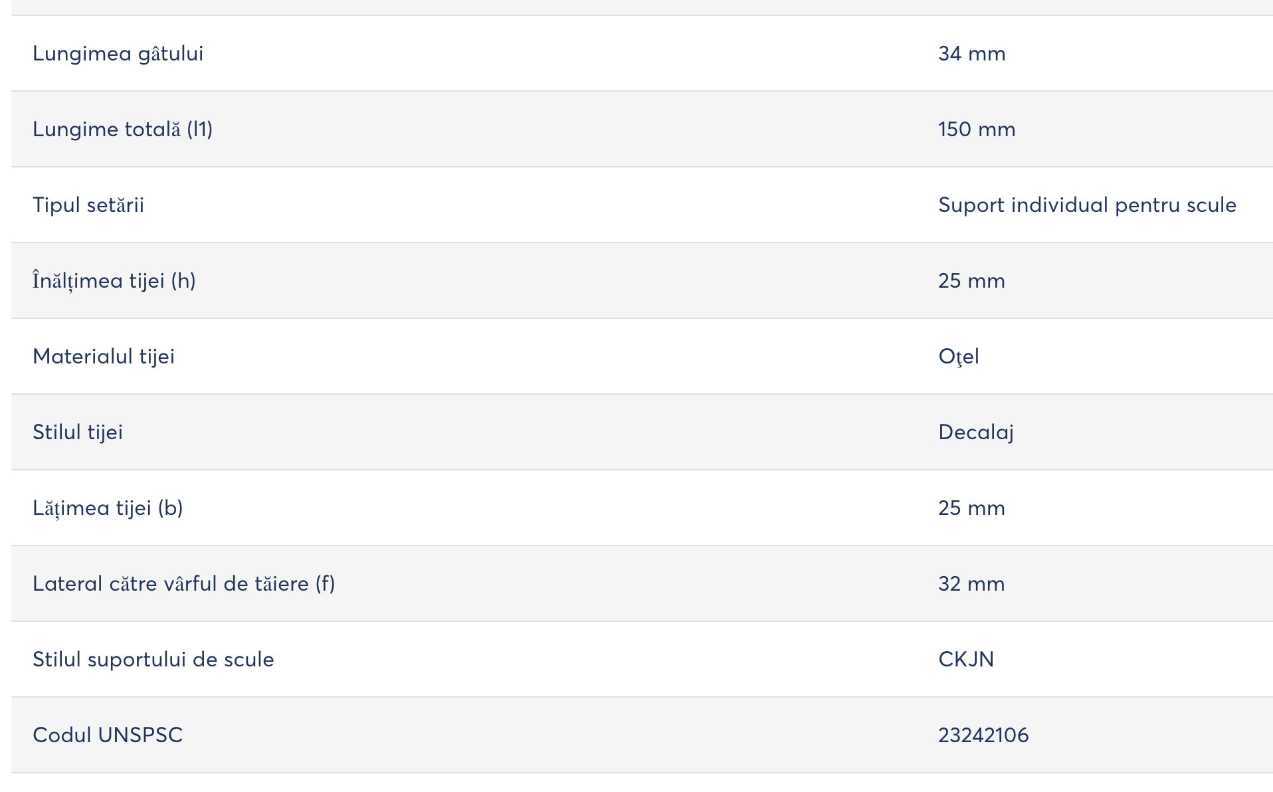The height and width of the screenshot is (792, 1273).
Task: Click the 'Înălțimea tijei (h)' label
Action: coord(114,280)
